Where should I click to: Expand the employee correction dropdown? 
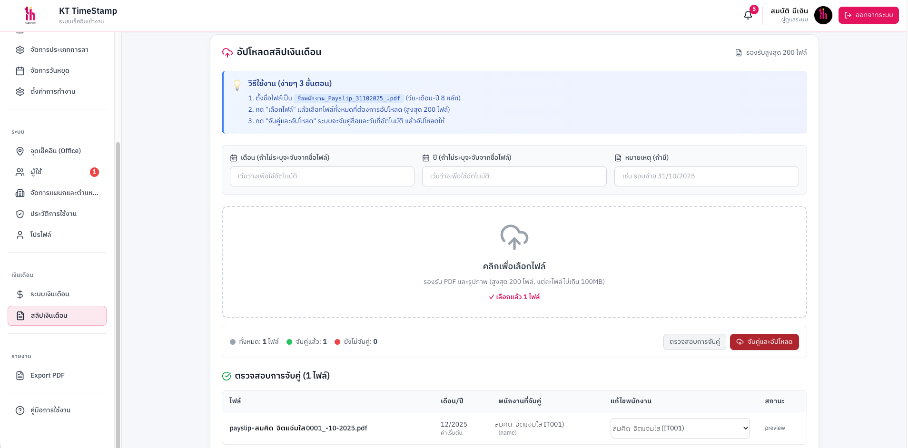coord(680,429)
